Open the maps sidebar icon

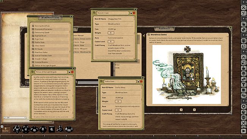[x=244, y=63]
